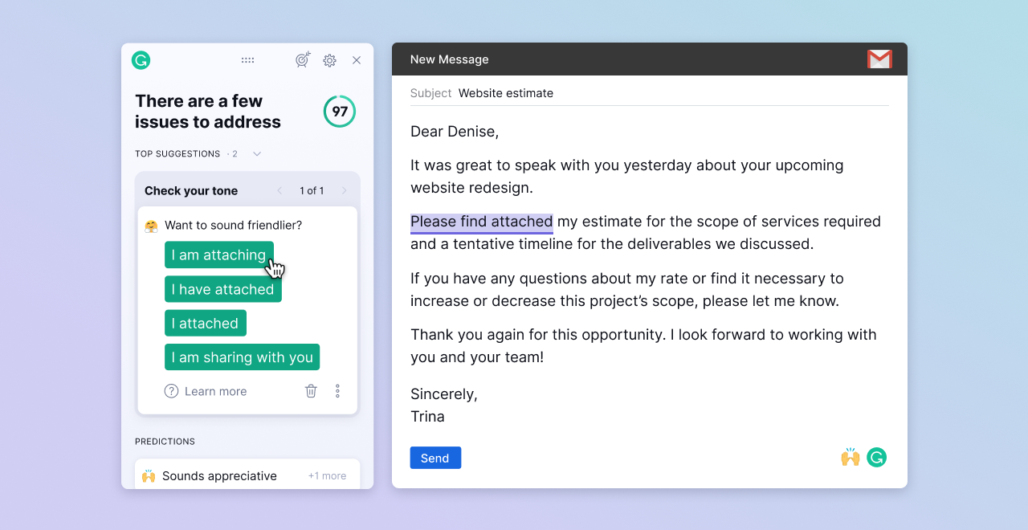This screenshot has height=530, width=1028.
Task: Click the drag handle dots in the panel header
Action: point(248,60)
